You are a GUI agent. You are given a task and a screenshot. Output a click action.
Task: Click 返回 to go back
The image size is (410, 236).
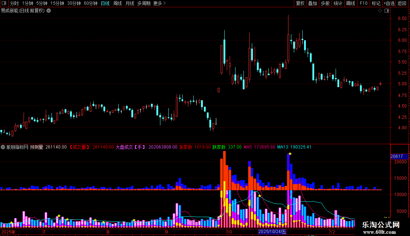(402, 3)
